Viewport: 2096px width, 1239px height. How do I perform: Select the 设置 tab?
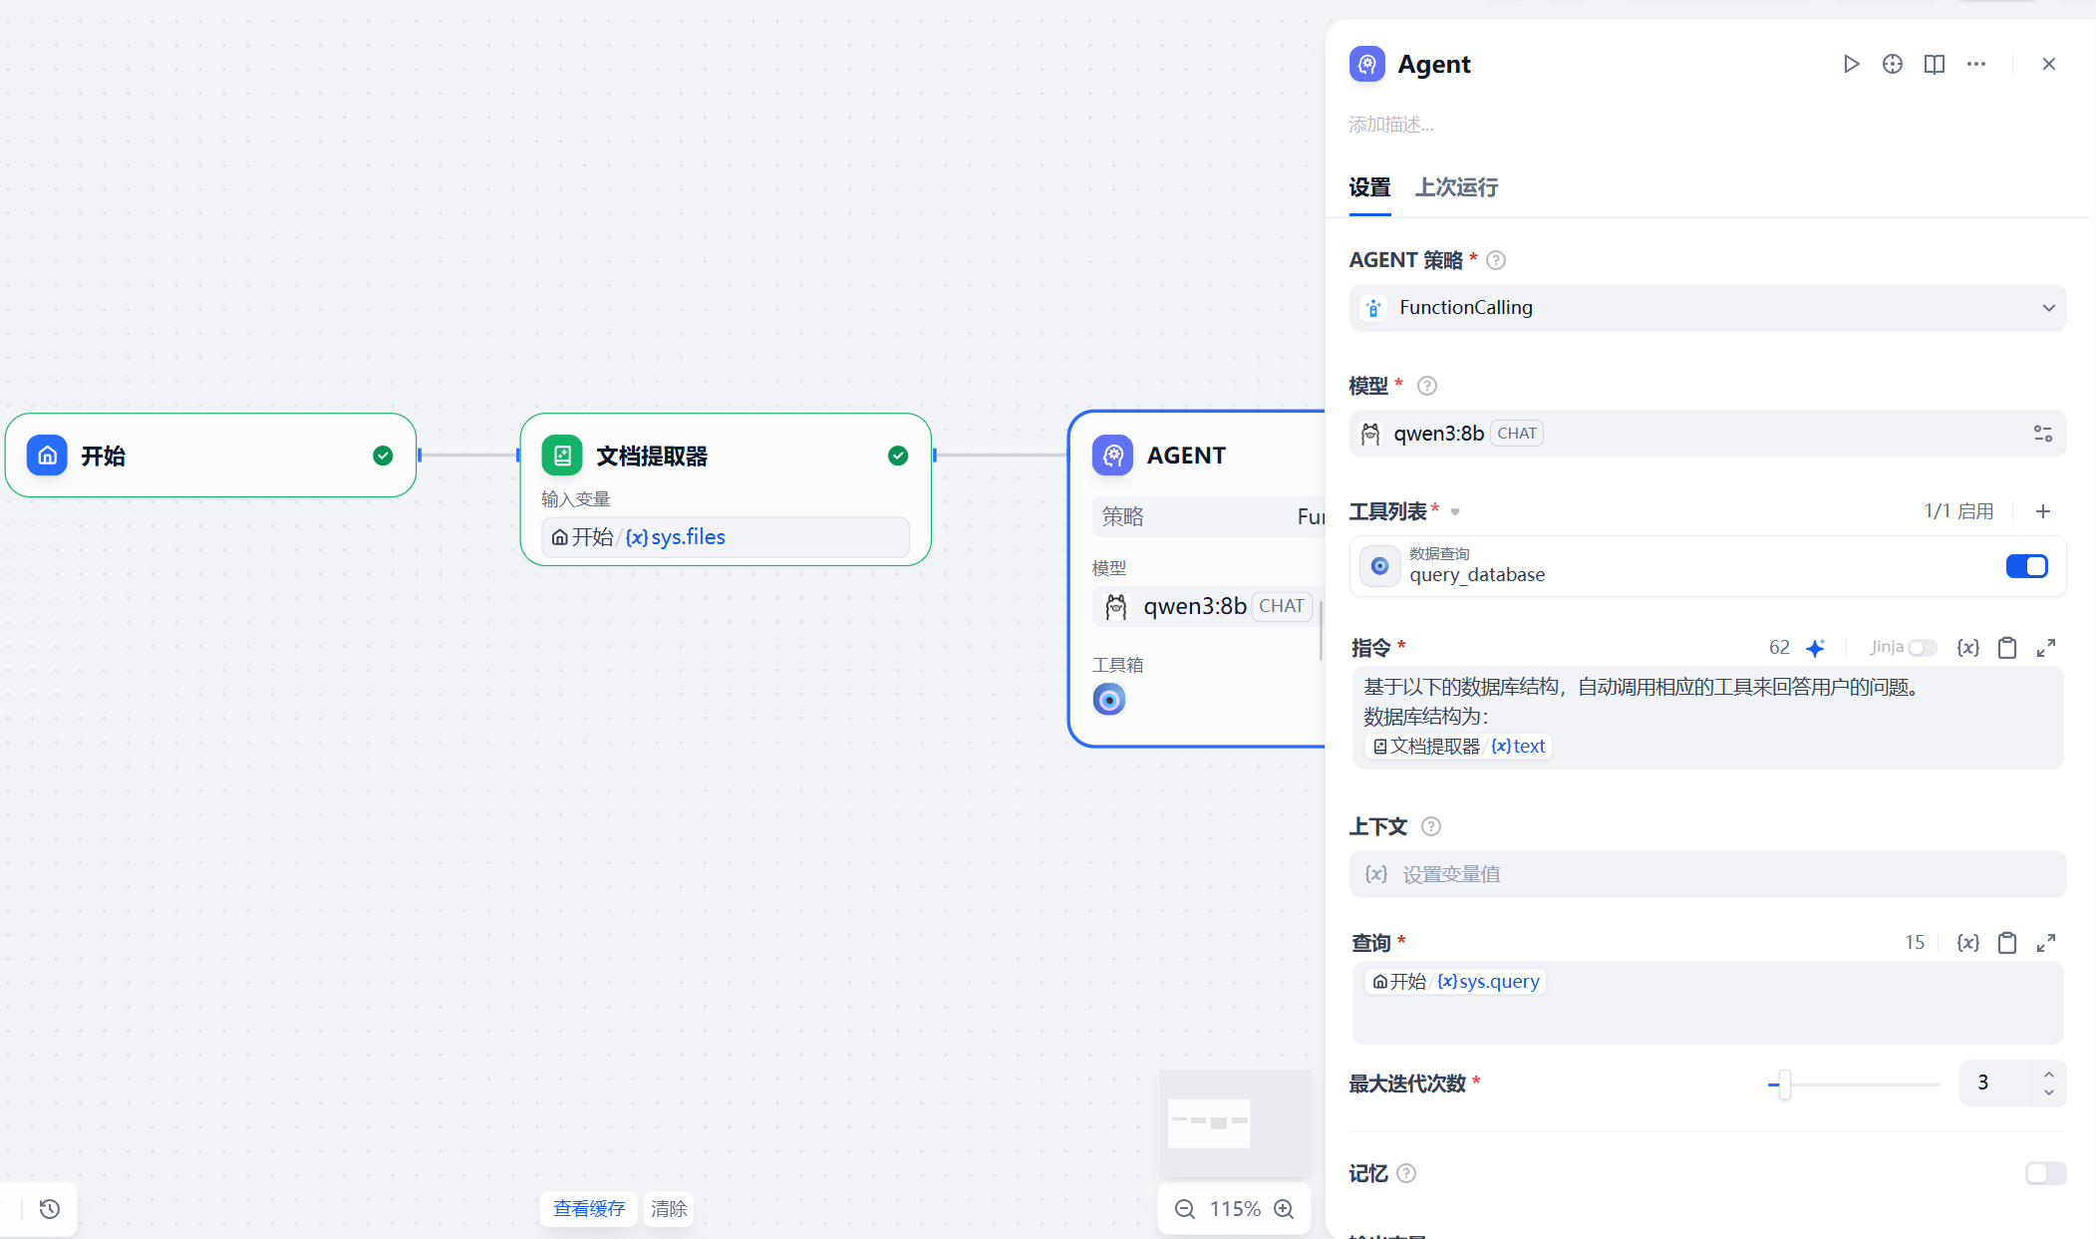tap(1369, 187)
